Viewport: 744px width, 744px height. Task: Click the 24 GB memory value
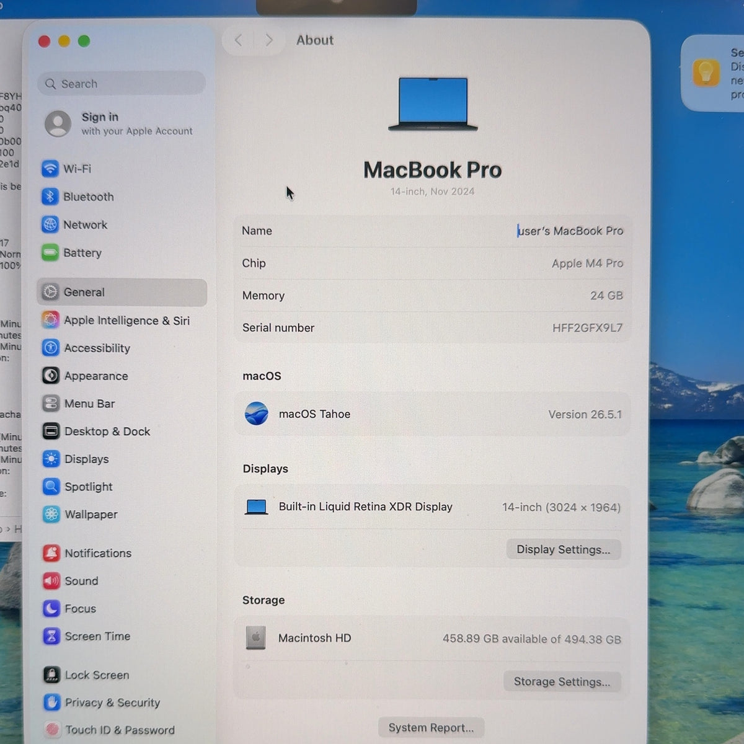[606, 296]
